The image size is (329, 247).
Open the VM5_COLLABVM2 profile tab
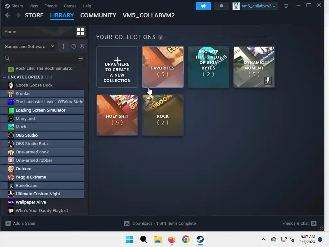[148, 15]
